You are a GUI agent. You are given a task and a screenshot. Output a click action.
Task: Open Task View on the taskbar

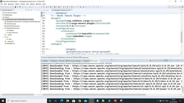click(55, 101)
